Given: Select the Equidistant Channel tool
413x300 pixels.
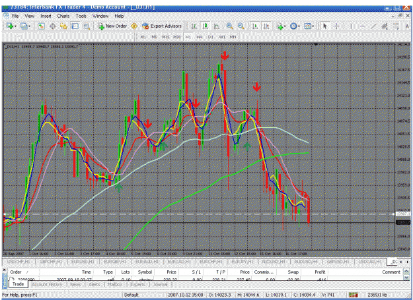Looking at the screenshot, I should coord(385,26).
